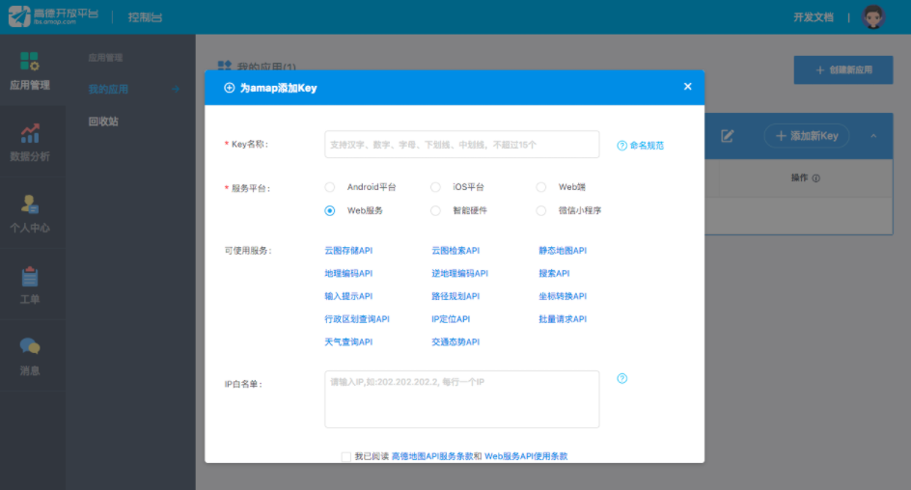
Task: Select 我的应用 in the submenu
Action: click(x=108, y=89)
